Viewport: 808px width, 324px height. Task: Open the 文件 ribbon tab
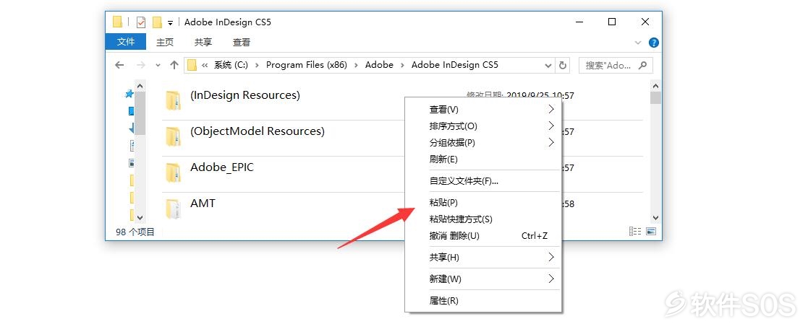(126, 42)
